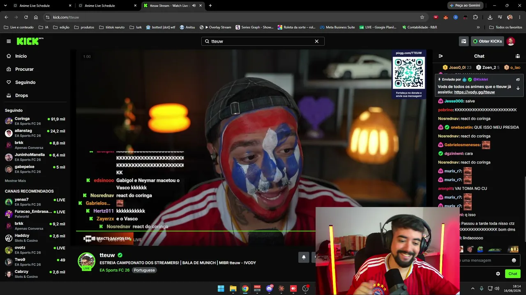Show more bookmarks with the double chevron
The image size is (526, 295).
478,27
